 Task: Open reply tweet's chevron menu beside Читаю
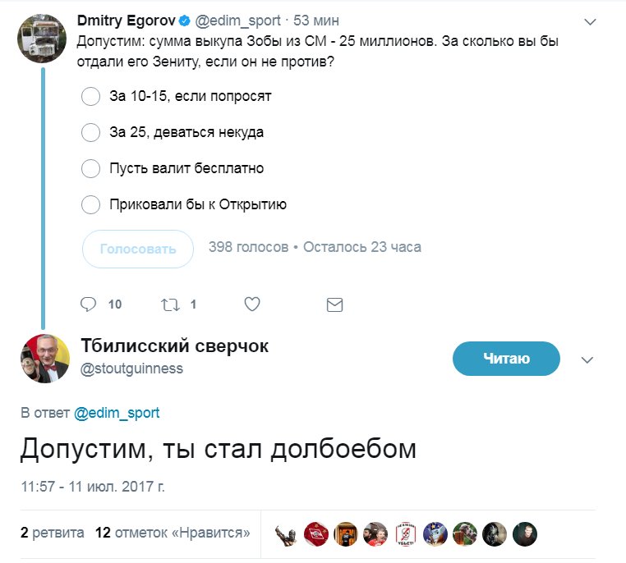[x=587, y=359]
